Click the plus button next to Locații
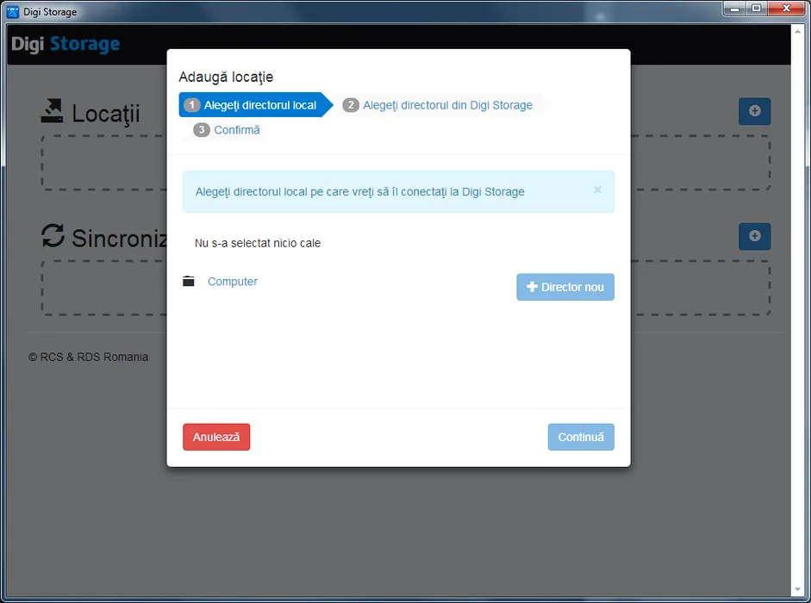Screen dimensions: 811x603 754,111
